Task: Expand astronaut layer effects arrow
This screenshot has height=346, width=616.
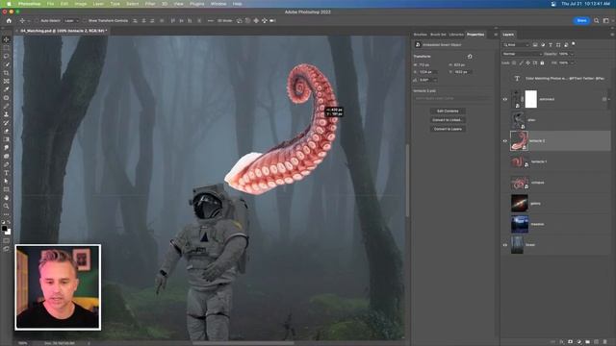Action: click(x=609, y=99)
